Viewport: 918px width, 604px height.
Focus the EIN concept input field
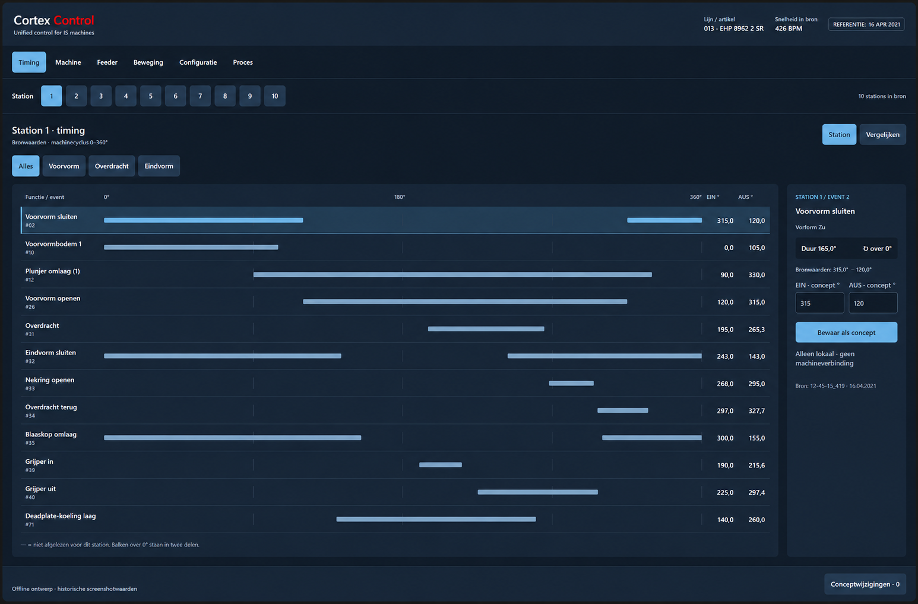coord(819,303)
